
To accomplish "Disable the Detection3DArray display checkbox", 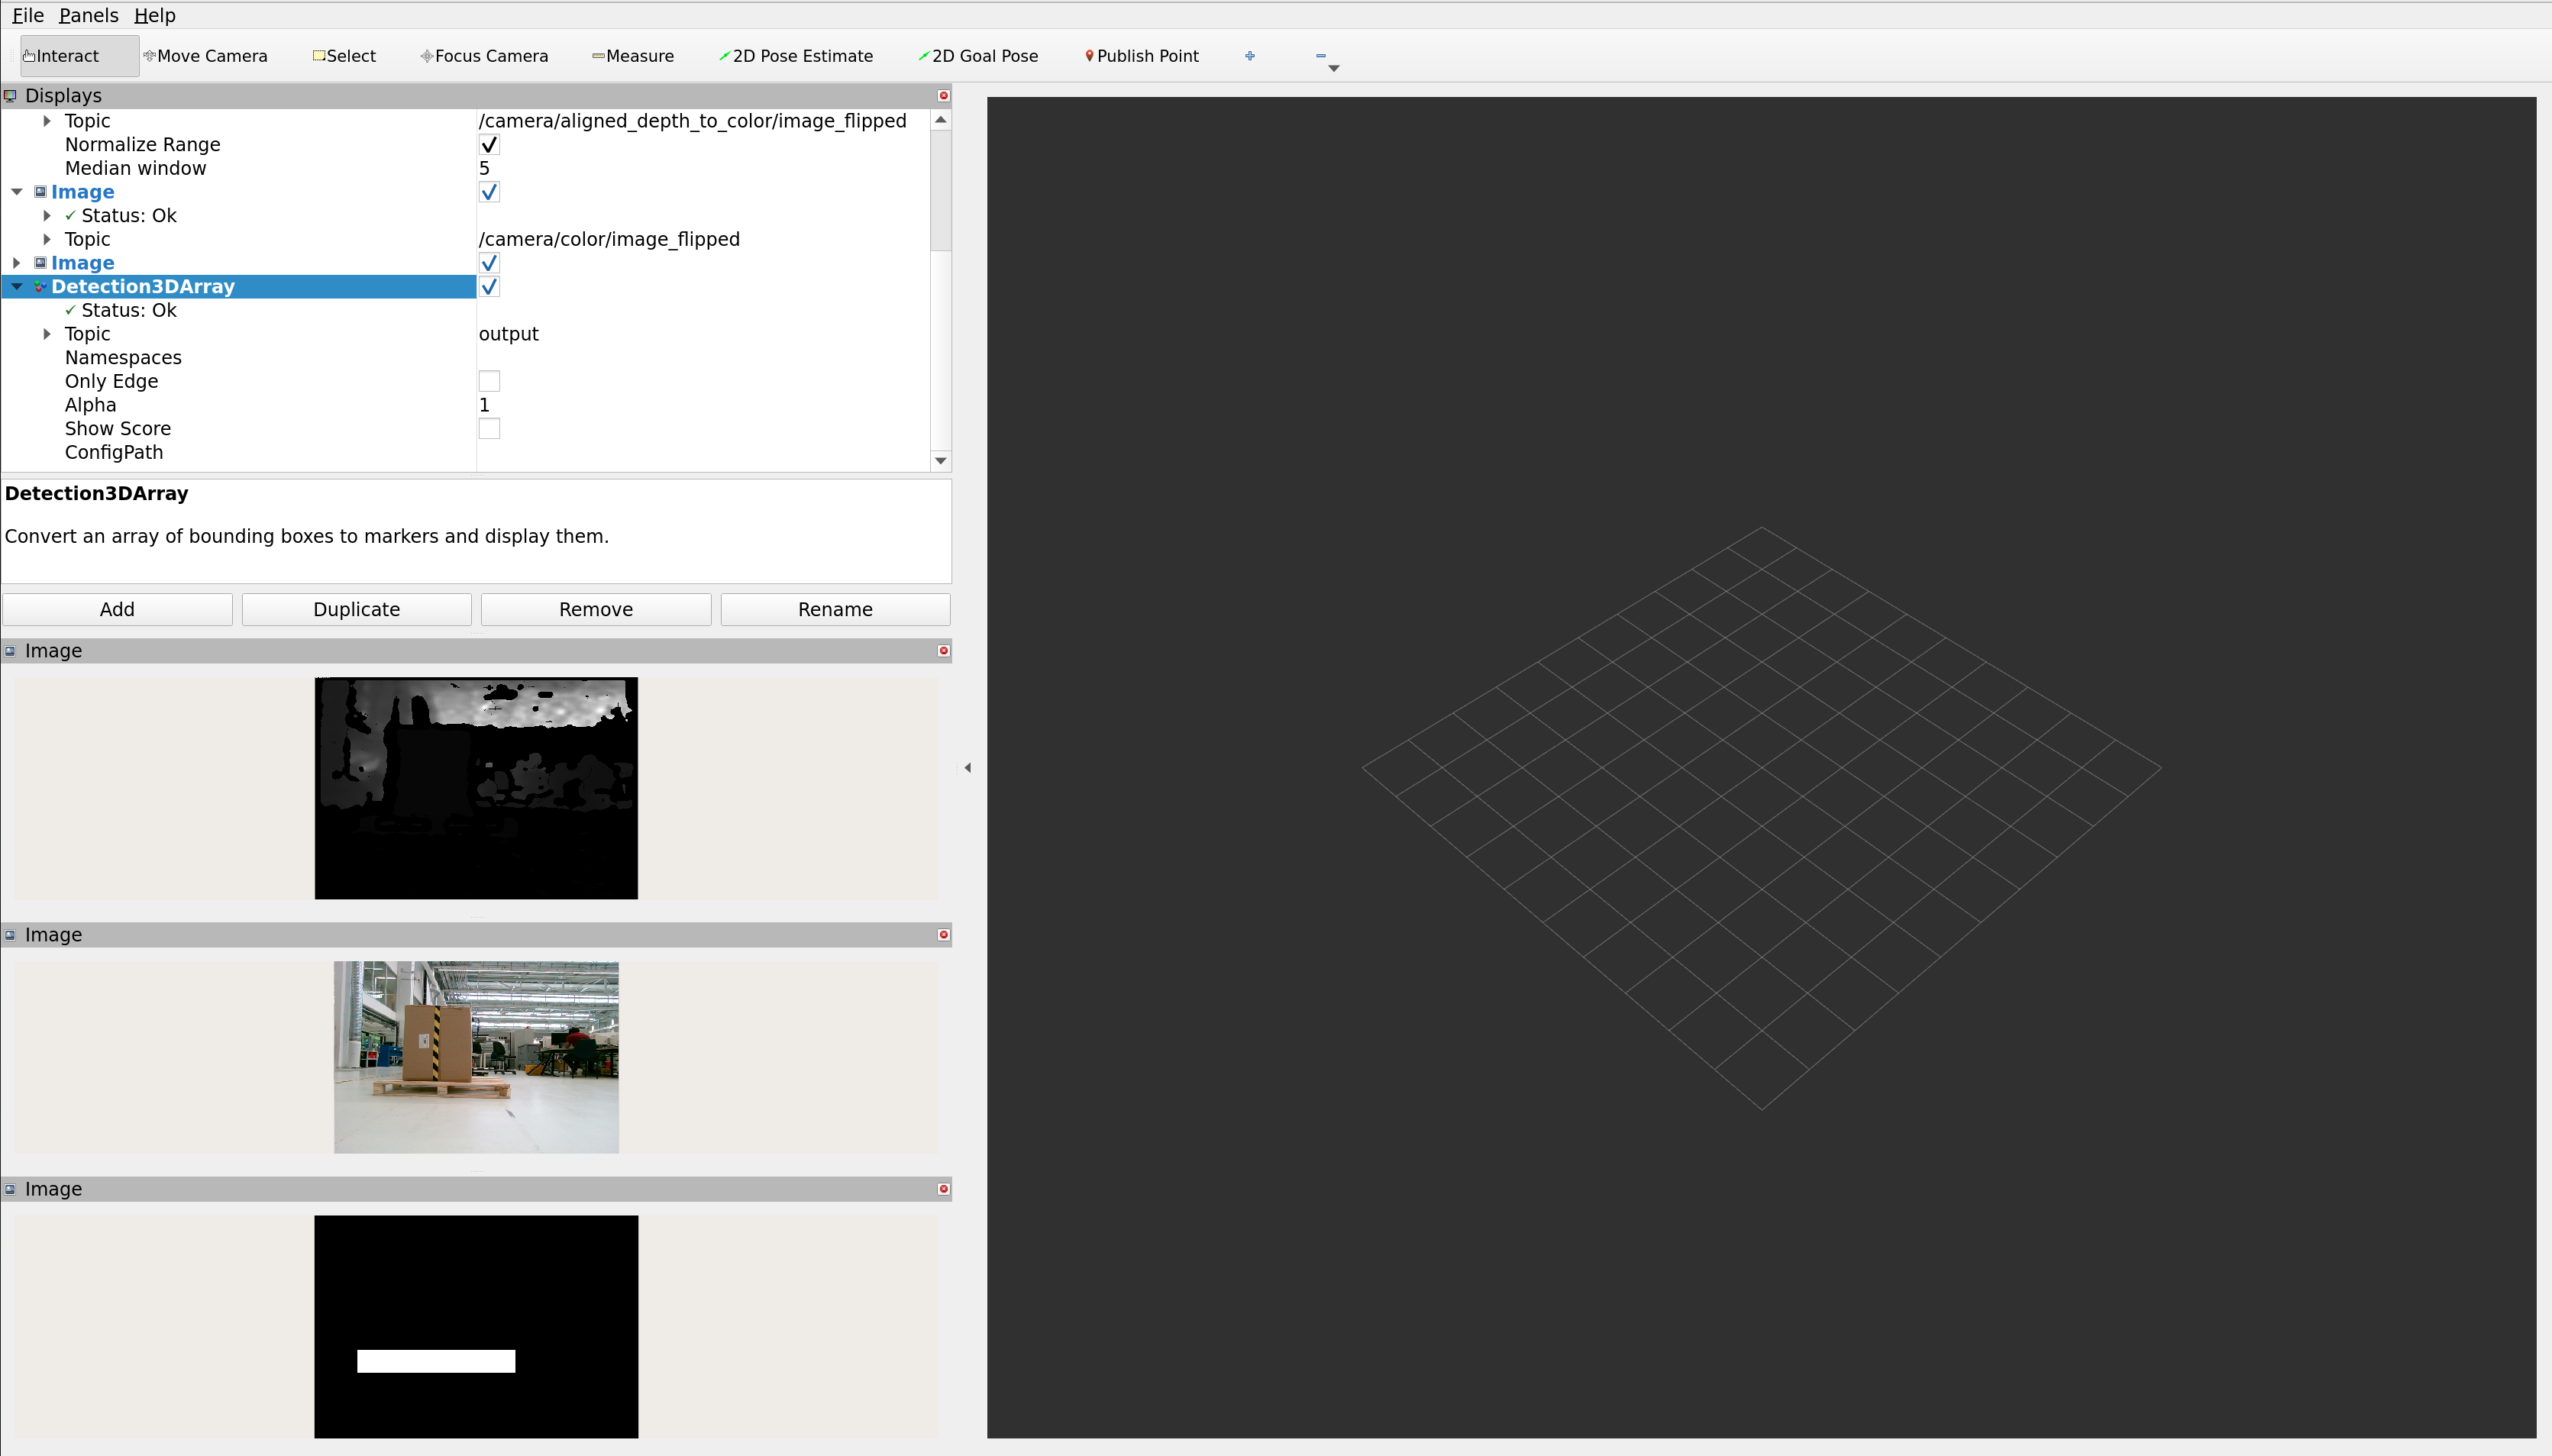I will 489,287.
